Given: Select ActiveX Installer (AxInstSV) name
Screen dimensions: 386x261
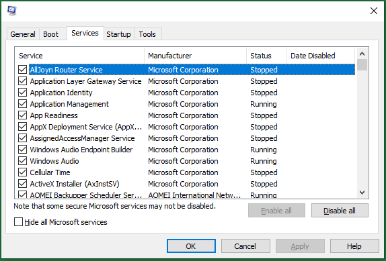Looking at the screenshot, I should [x=75, y=184].
